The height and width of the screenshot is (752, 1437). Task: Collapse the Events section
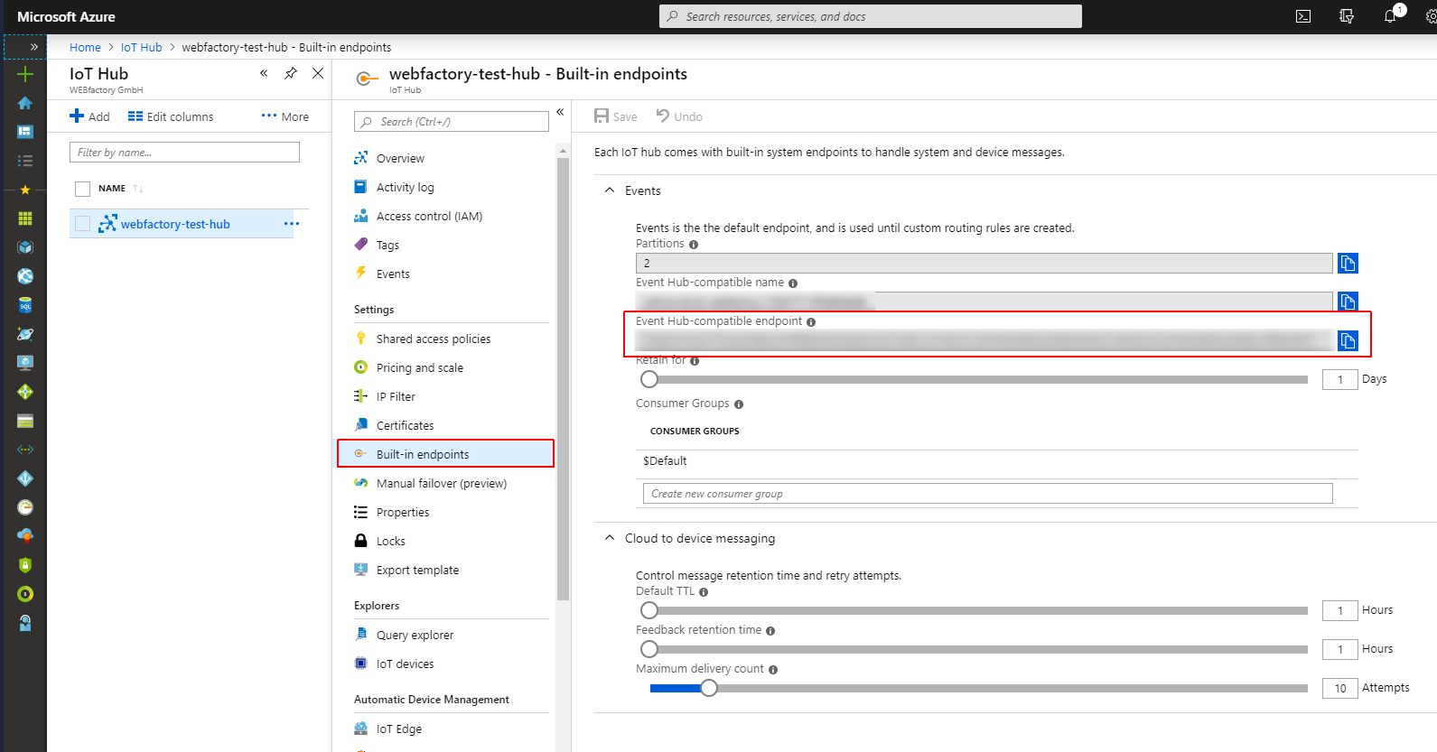[x=610, y=190]
